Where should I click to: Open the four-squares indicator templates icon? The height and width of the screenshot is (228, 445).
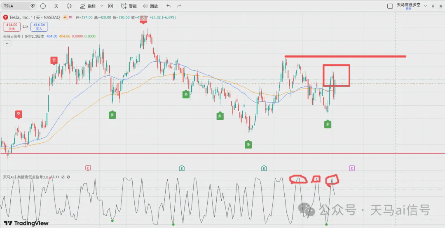pos(111,6)
